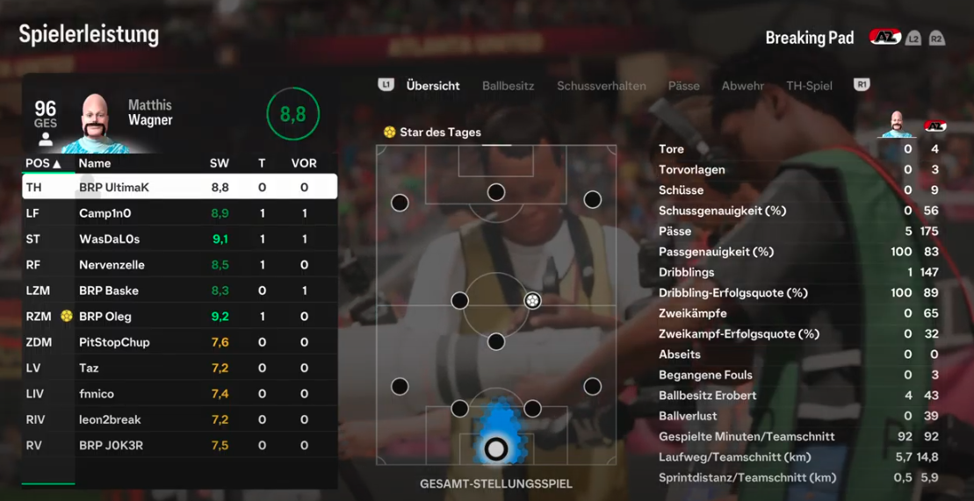Click the star player ball marker on the pitch
This screenshot has width=974, height=501.
[531, 300]
